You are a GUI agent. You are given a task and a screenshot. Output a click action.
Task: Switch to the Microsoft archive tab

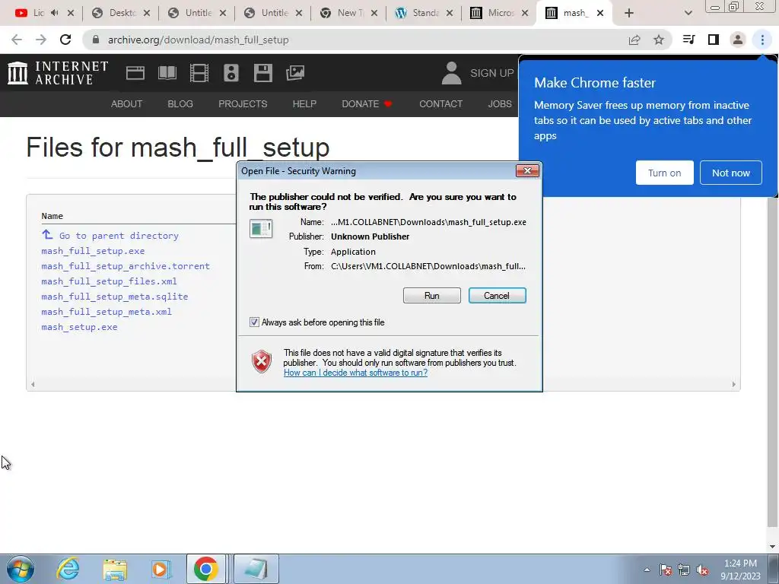click(500, 13)
